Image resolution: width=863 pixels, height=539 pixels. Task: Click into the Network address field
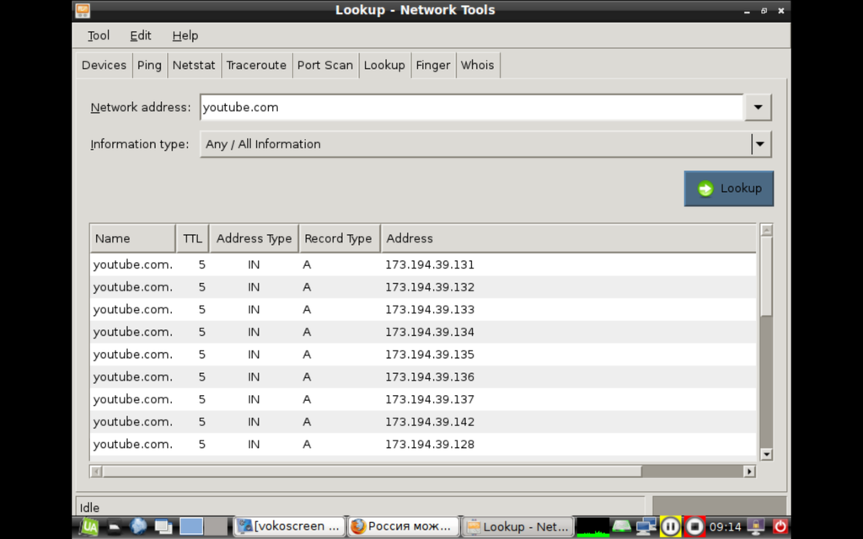[472, 107]
